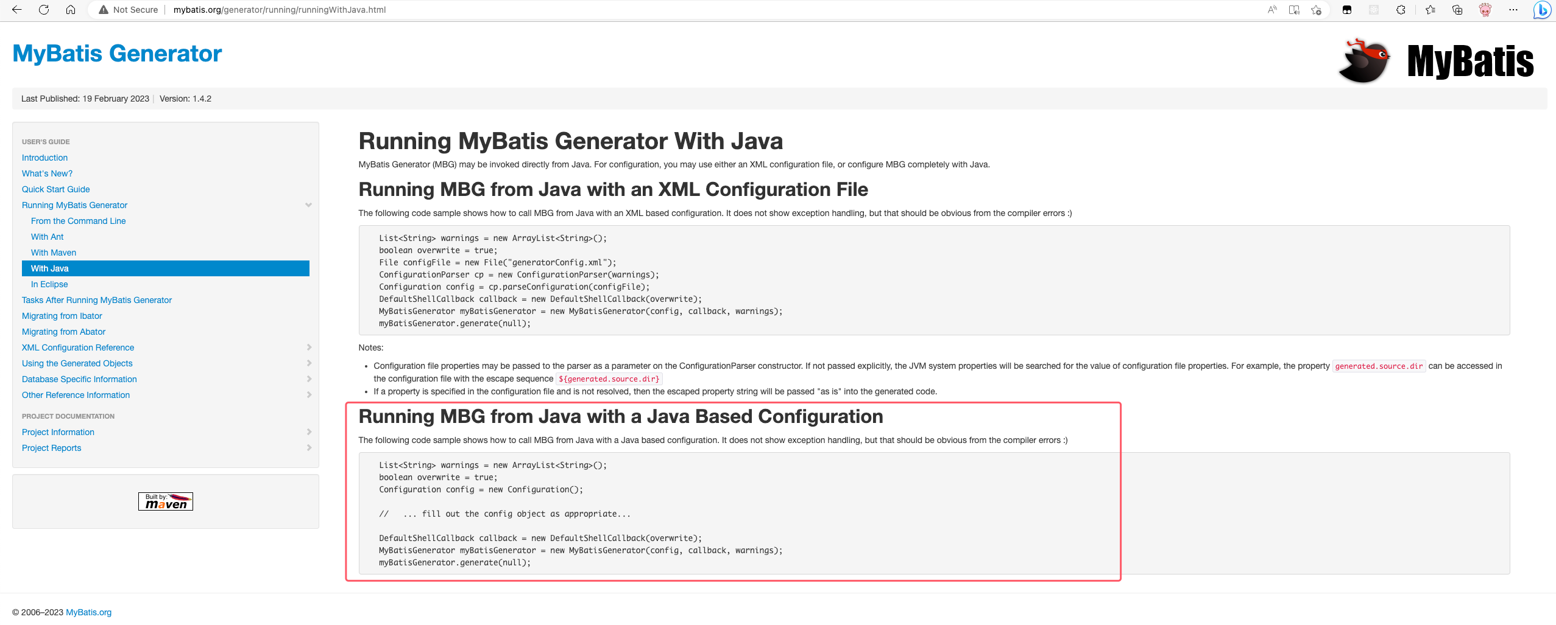This screenshot has height=625, width=1556.
Task: Add this page to favorites
Action: click(x=1316, y=10)
